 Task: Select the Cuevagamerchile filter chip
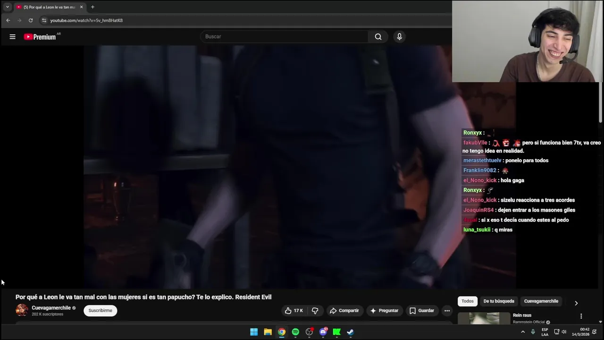pos(541,301)
